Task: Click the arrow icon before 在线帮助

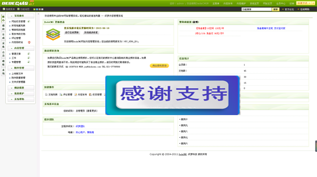Action: pos(298,9)
